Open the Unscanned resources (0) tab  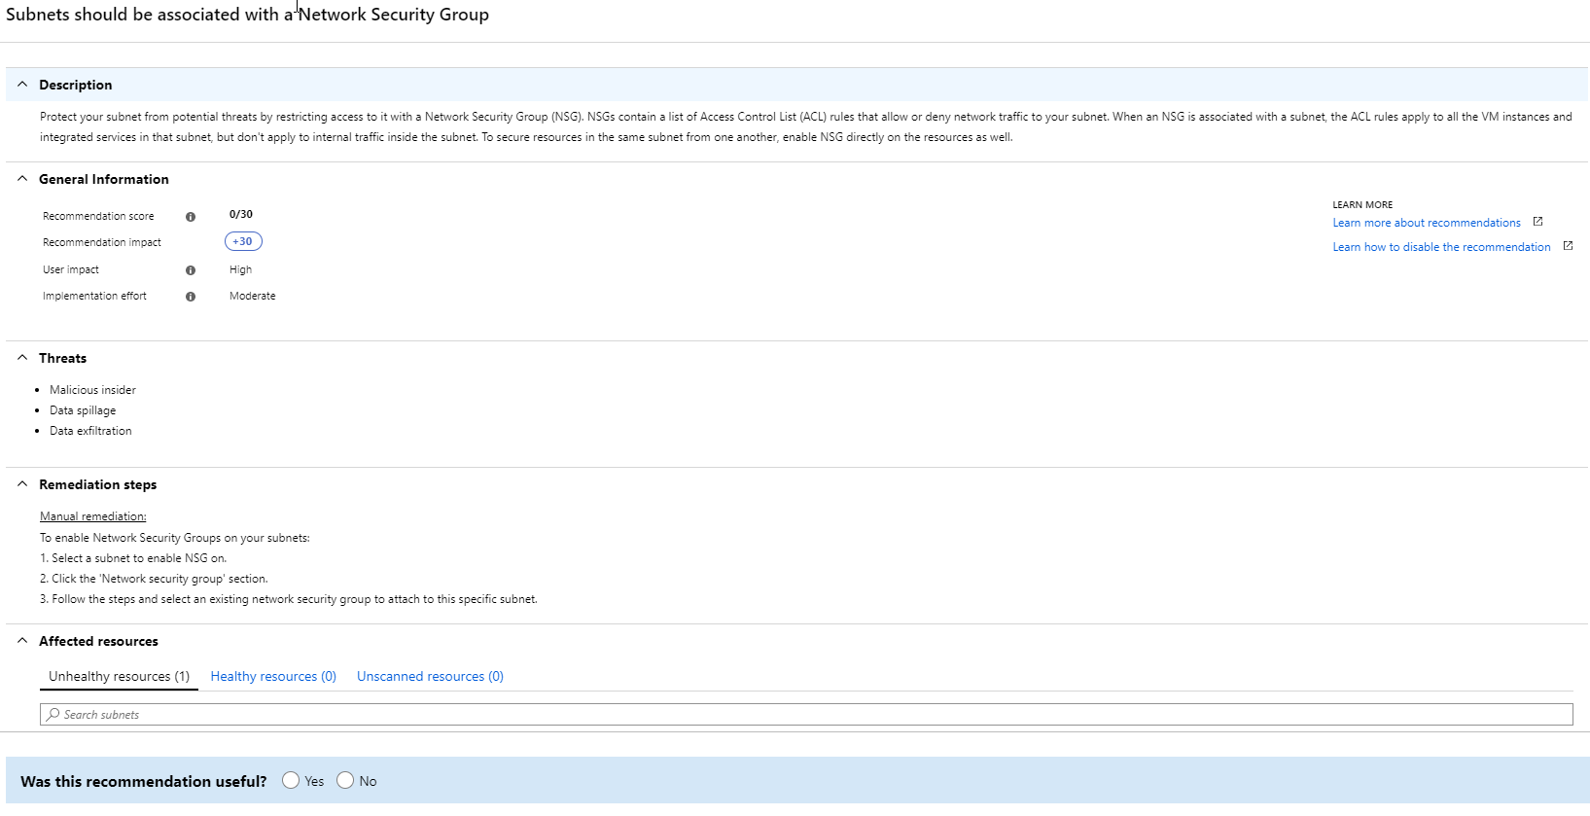(430, 677)
